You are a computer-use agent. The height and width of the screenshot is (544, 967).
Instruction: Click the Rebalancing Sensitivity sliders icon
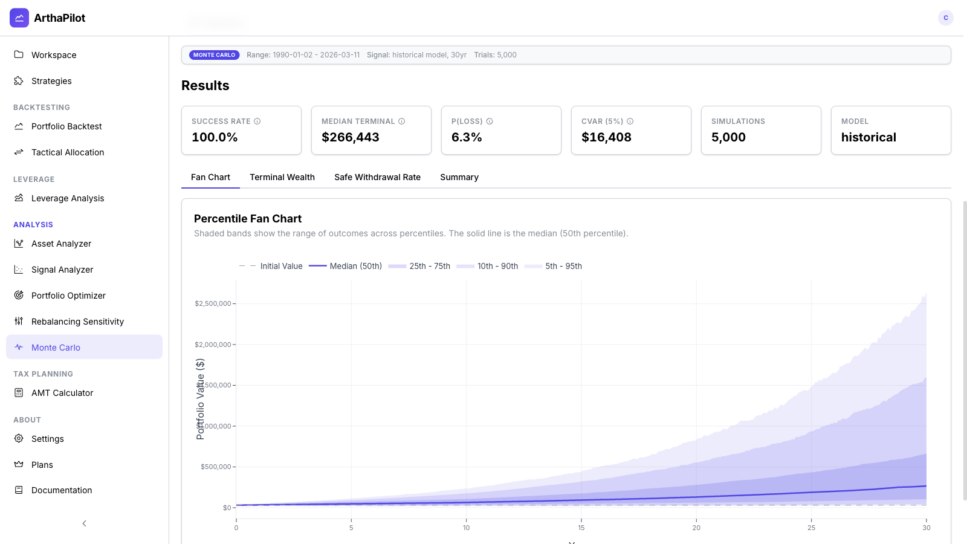19,322
